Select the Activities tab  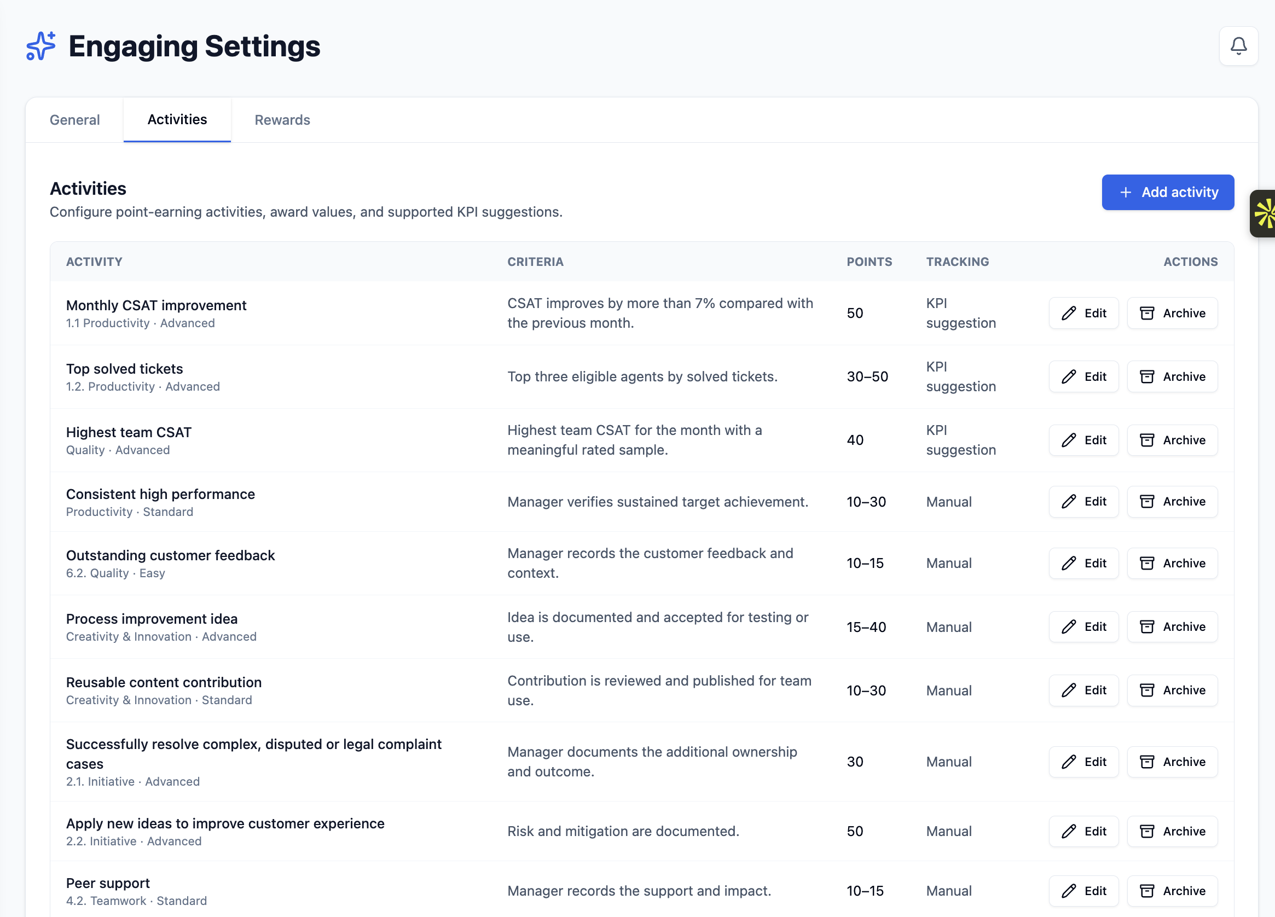177,120
